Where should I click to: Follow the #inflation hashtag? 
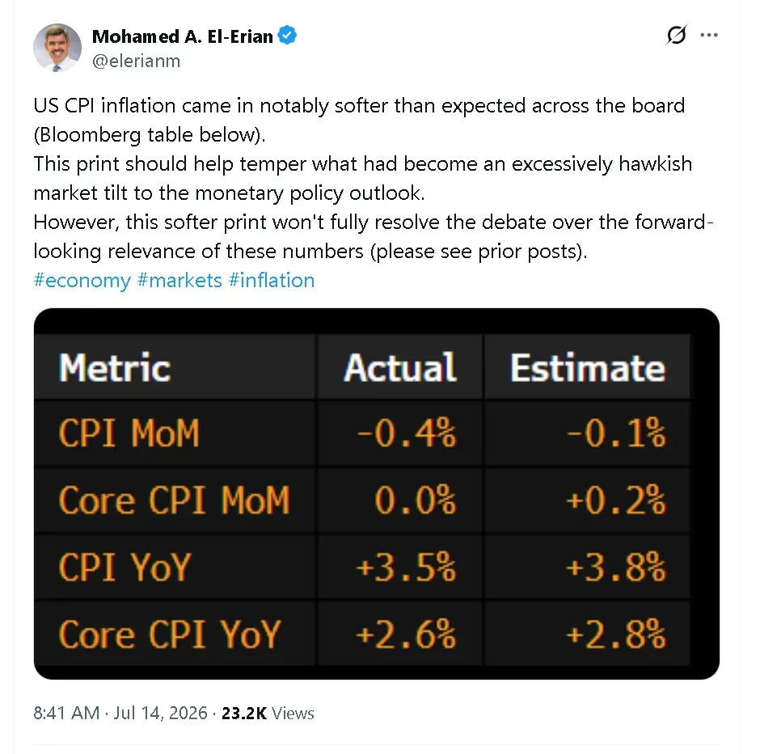click(x=272, y=280)
